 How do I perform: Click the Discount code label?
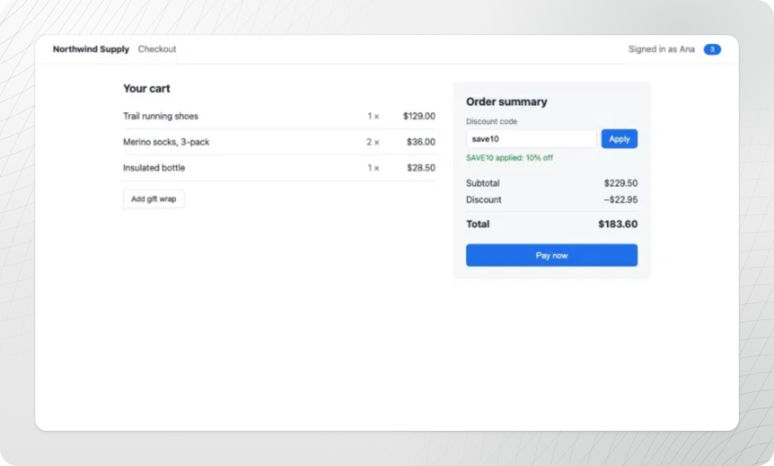pos(492,121)
